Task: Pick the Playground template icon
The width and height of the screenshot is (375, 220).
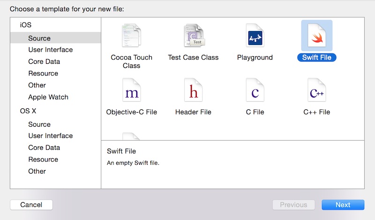Action: (x=255, y=36)
